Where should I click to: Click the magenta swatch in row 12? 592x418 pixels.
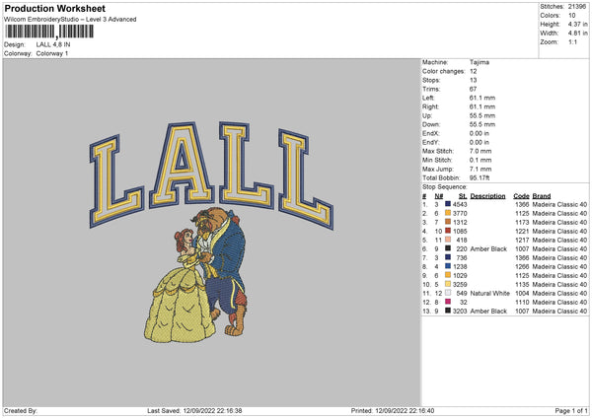point(448,302)
